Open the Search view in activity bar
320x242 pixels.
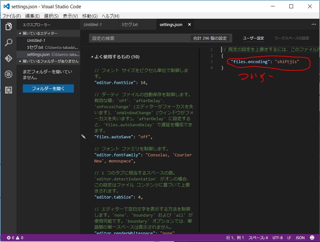9,43
